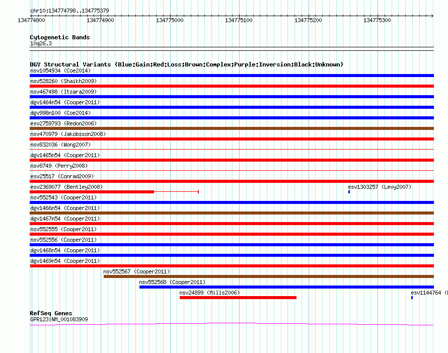This screenshot has height=353, width=448.
Task: Click the nsv470979 (Jakobsson2008) label
Action: click(x=68, y=134)
